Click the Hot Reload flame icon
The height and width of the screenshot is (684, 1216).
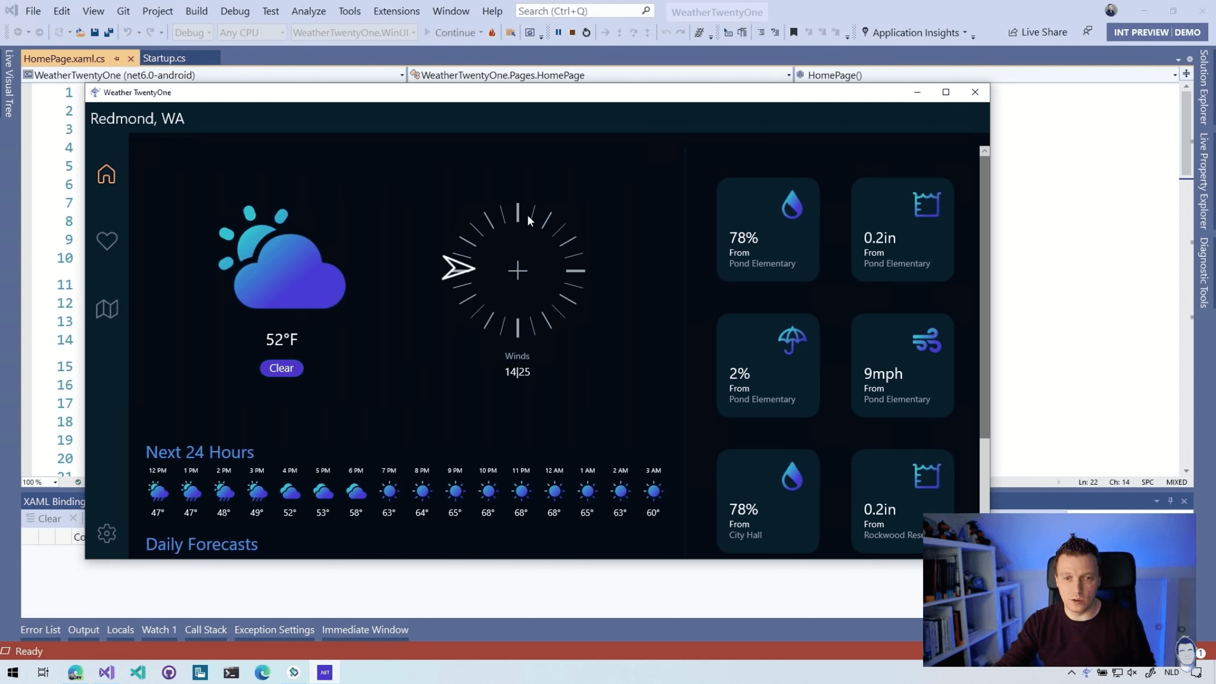(x=492, y=33)
